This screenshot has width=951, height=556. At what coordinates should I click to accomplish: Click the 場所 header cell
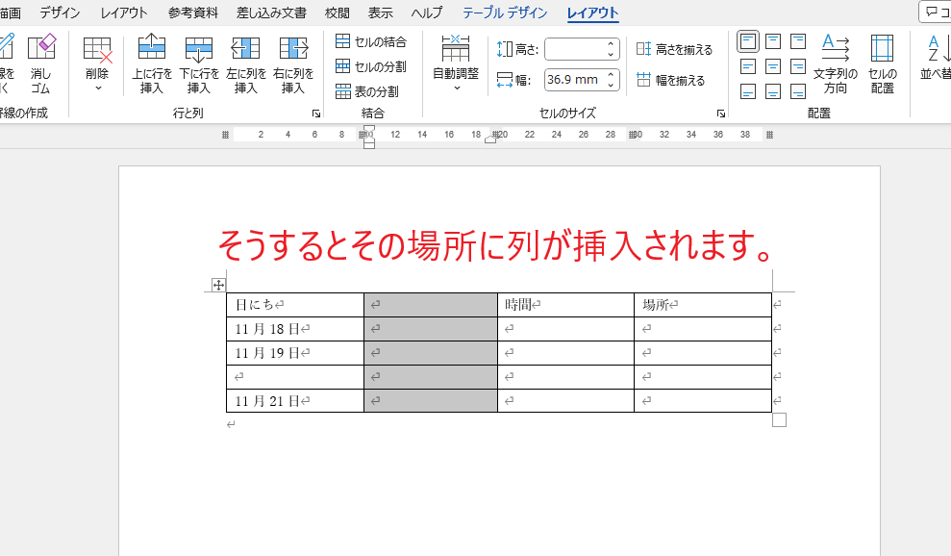point(703,305)
